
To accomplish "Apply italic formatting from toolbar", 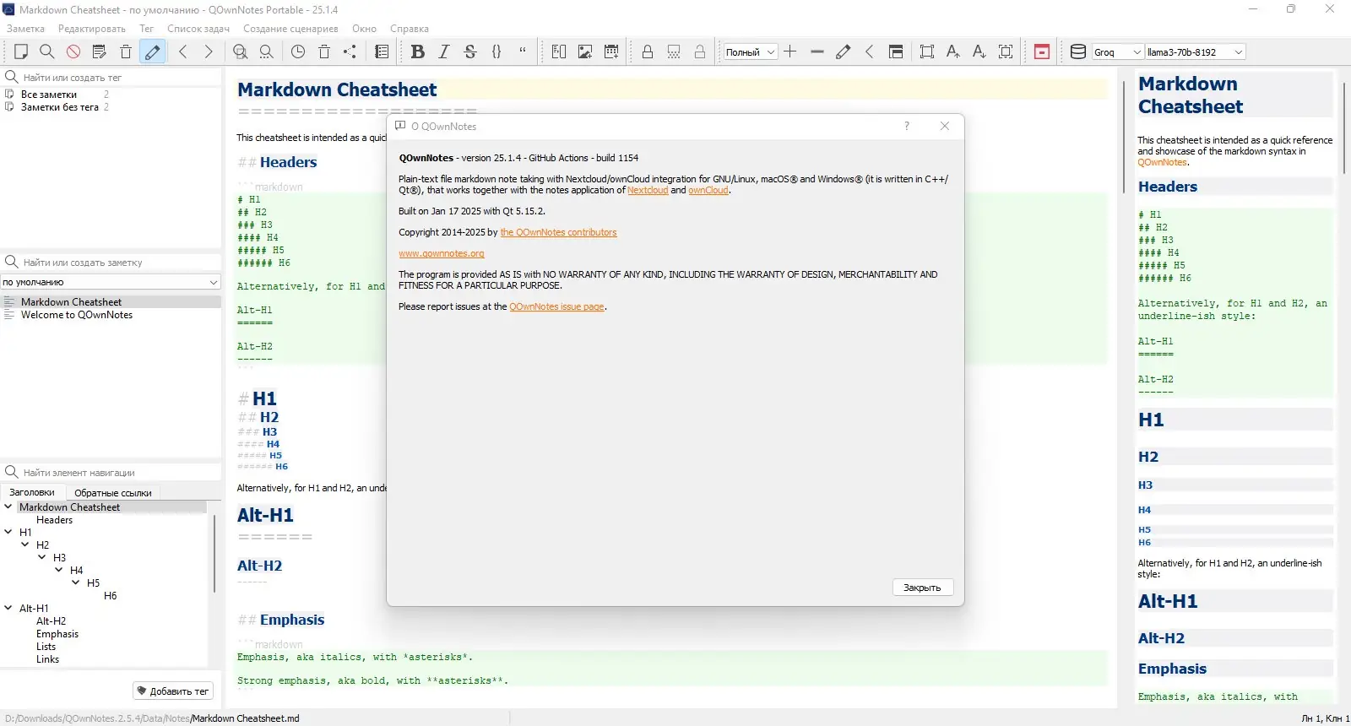I will click(x=444, y=51).
